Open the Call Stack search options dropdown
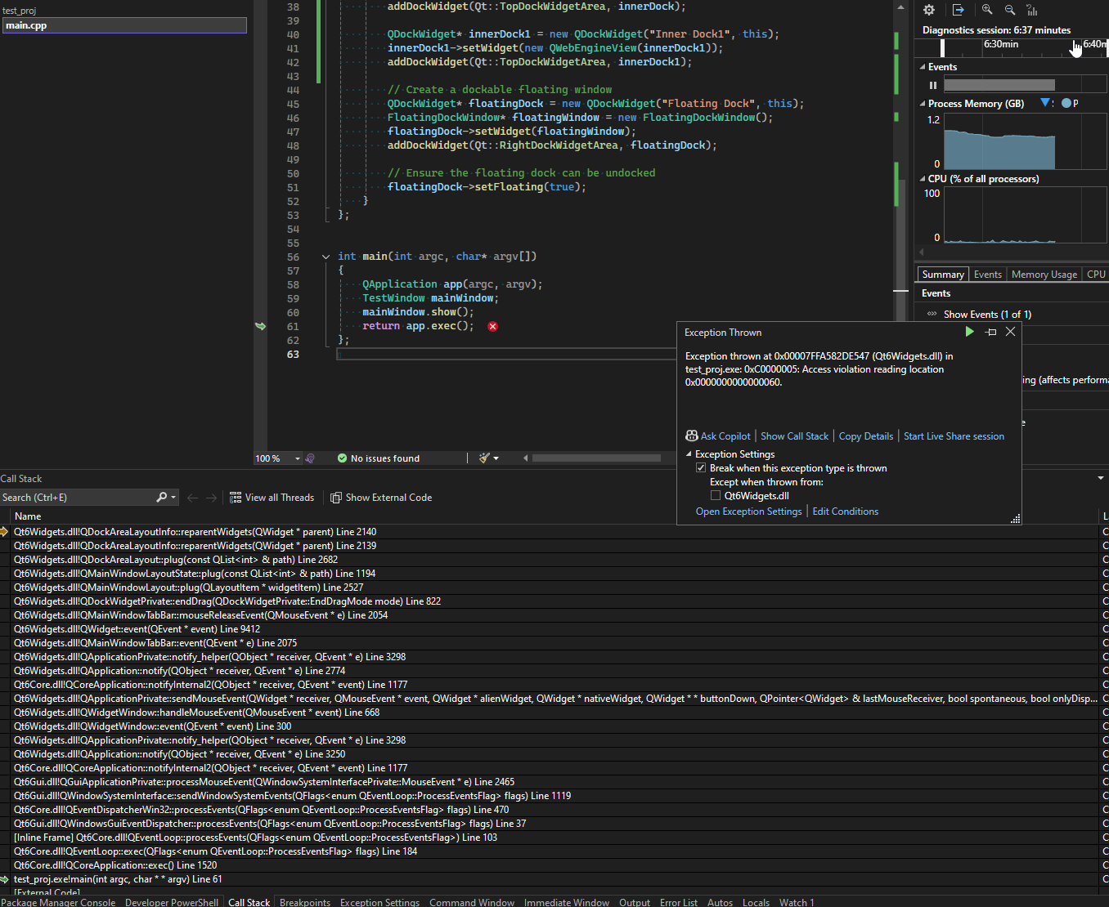The image size is (1109, 907). pyautogui.click(x=173, y=497)
